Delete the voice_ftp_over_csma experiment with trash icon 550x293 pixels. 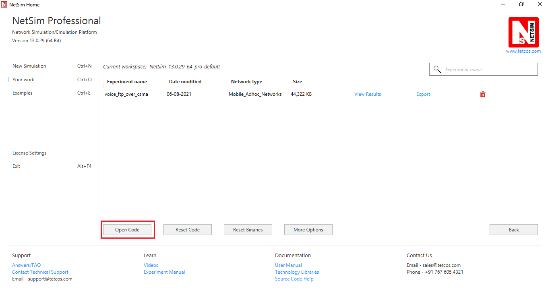[x=483, y=94]
